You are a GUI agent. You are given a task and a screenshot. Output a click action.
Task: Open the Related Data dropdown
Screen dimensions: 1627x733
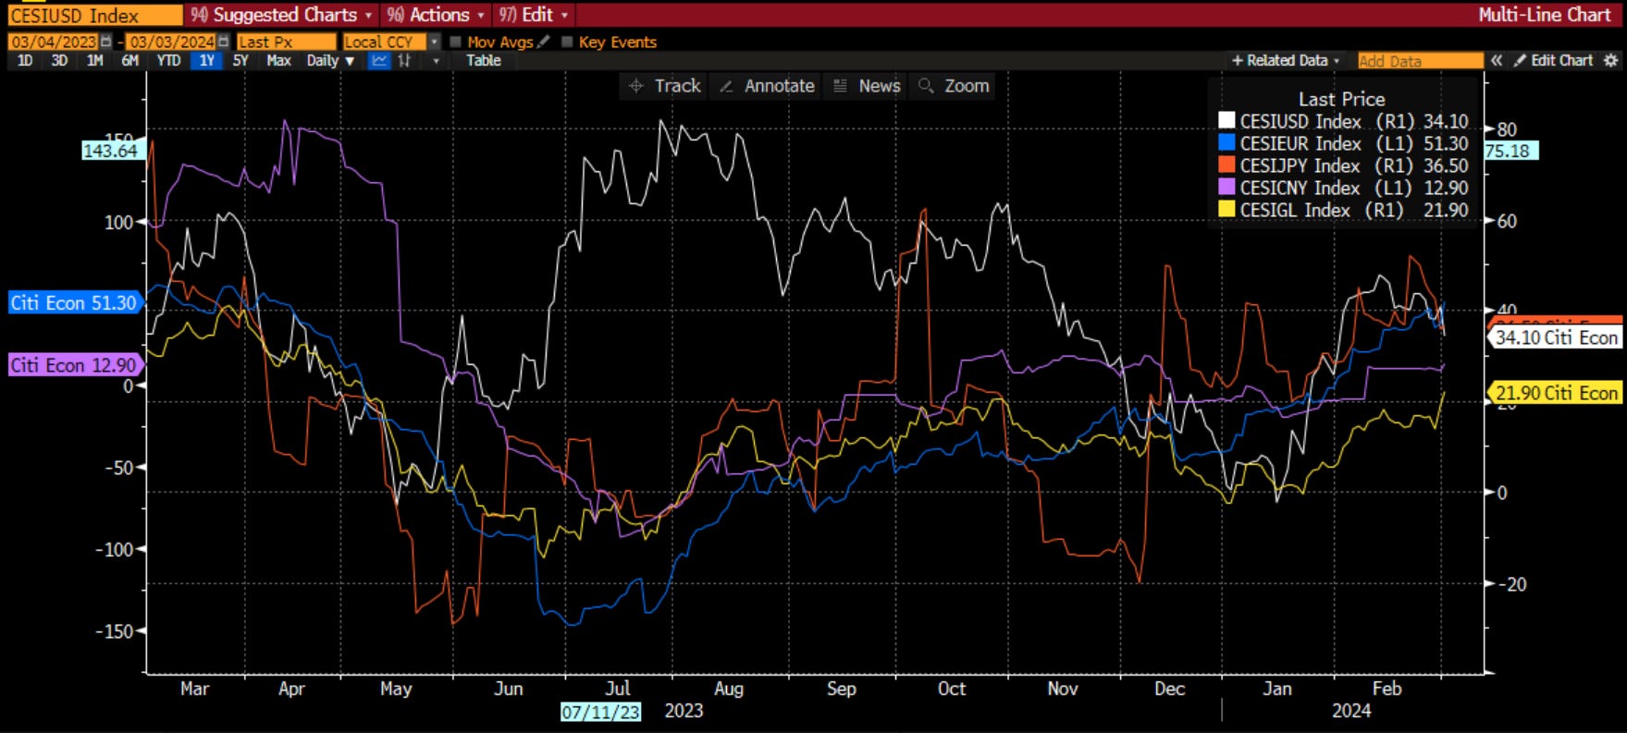click(1286, 60)
